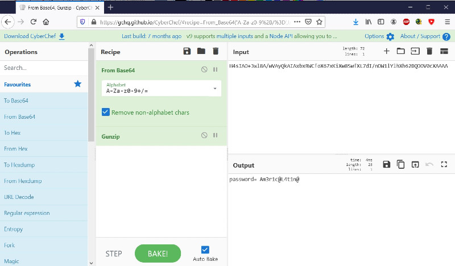This screenshot has width=455, height=266.
Task: Open the Alphabet dropdown
Action: click(x=162, y=88)
